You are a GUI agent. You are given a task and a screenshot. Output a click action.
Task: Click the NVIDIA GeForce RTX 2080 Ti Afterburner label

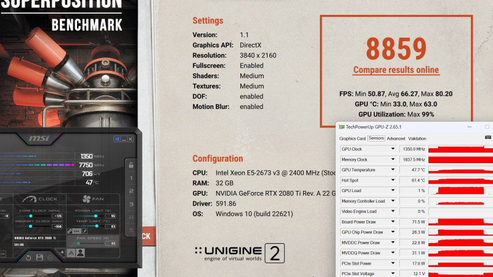point(35,238)
